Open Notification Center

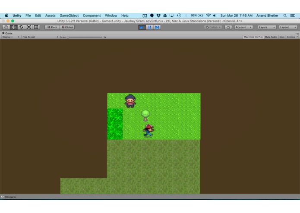(293, 16)
